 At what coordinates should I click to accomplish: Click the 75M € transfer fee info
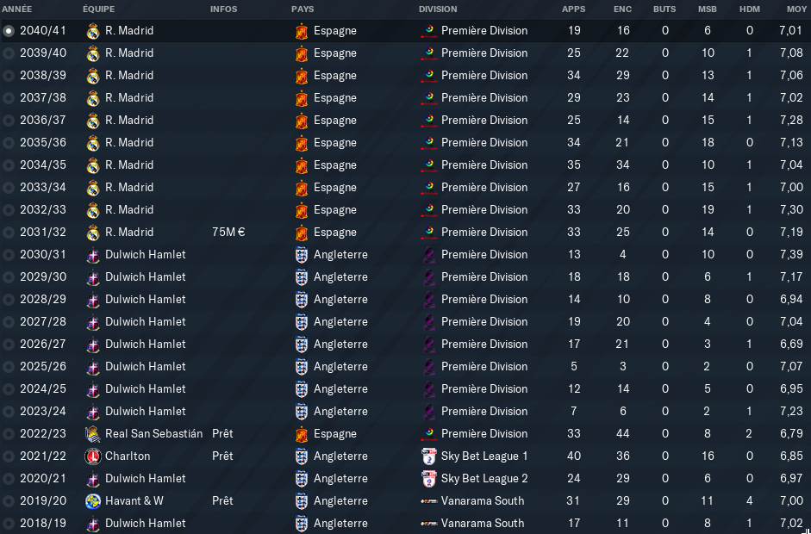click(x=228, y=232)
